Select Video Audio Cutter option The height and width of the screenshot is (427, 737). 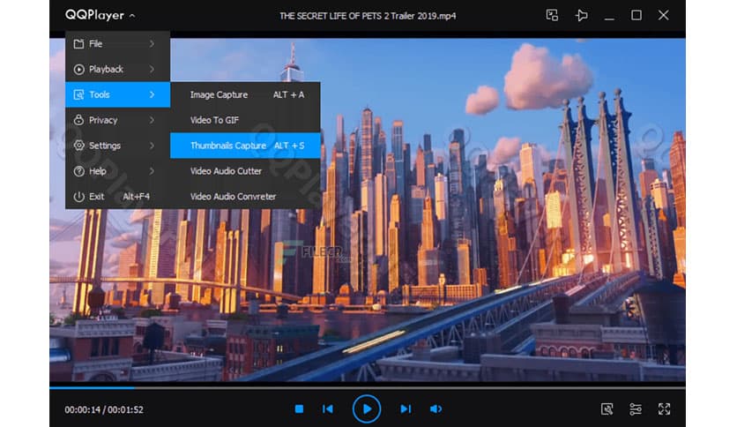245,170
